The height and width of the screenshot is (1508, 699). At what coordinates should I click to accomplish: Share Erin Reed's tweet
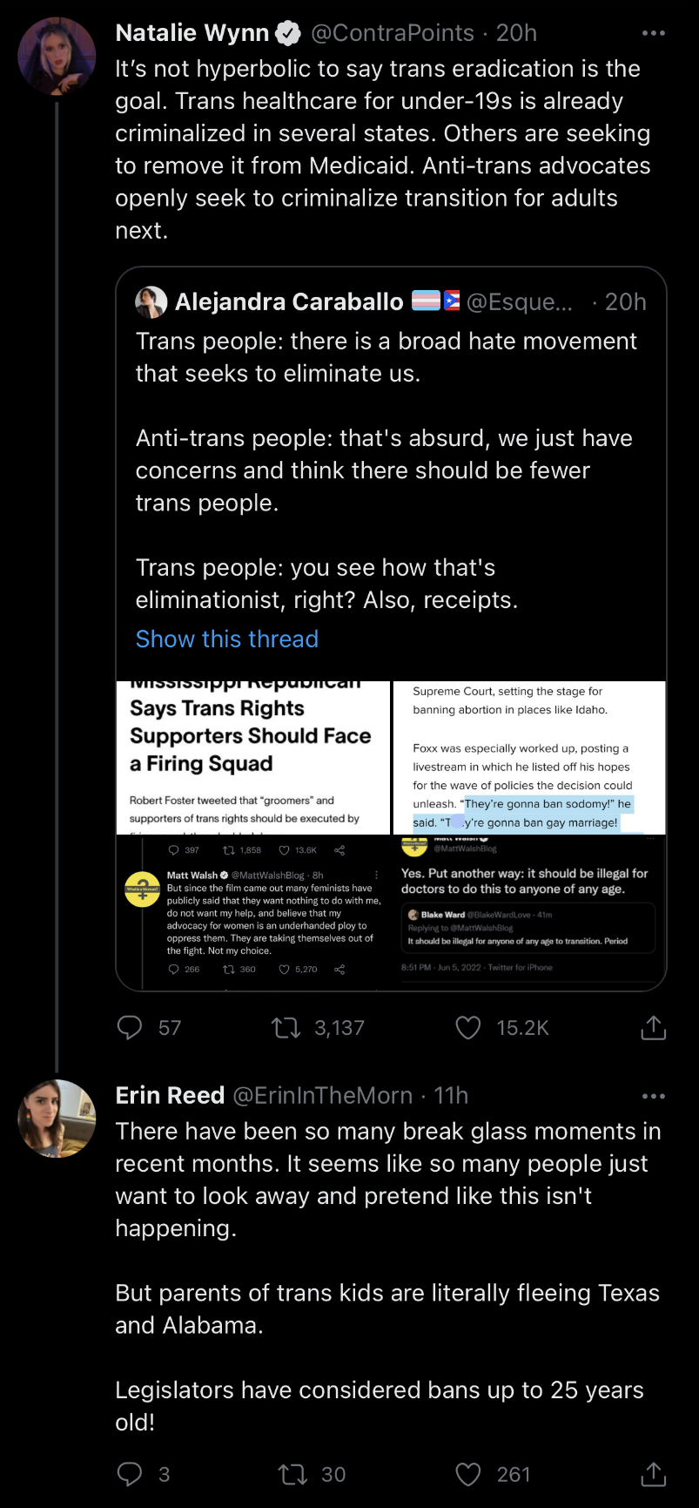pyautogui.click(x=653, y=1474)
